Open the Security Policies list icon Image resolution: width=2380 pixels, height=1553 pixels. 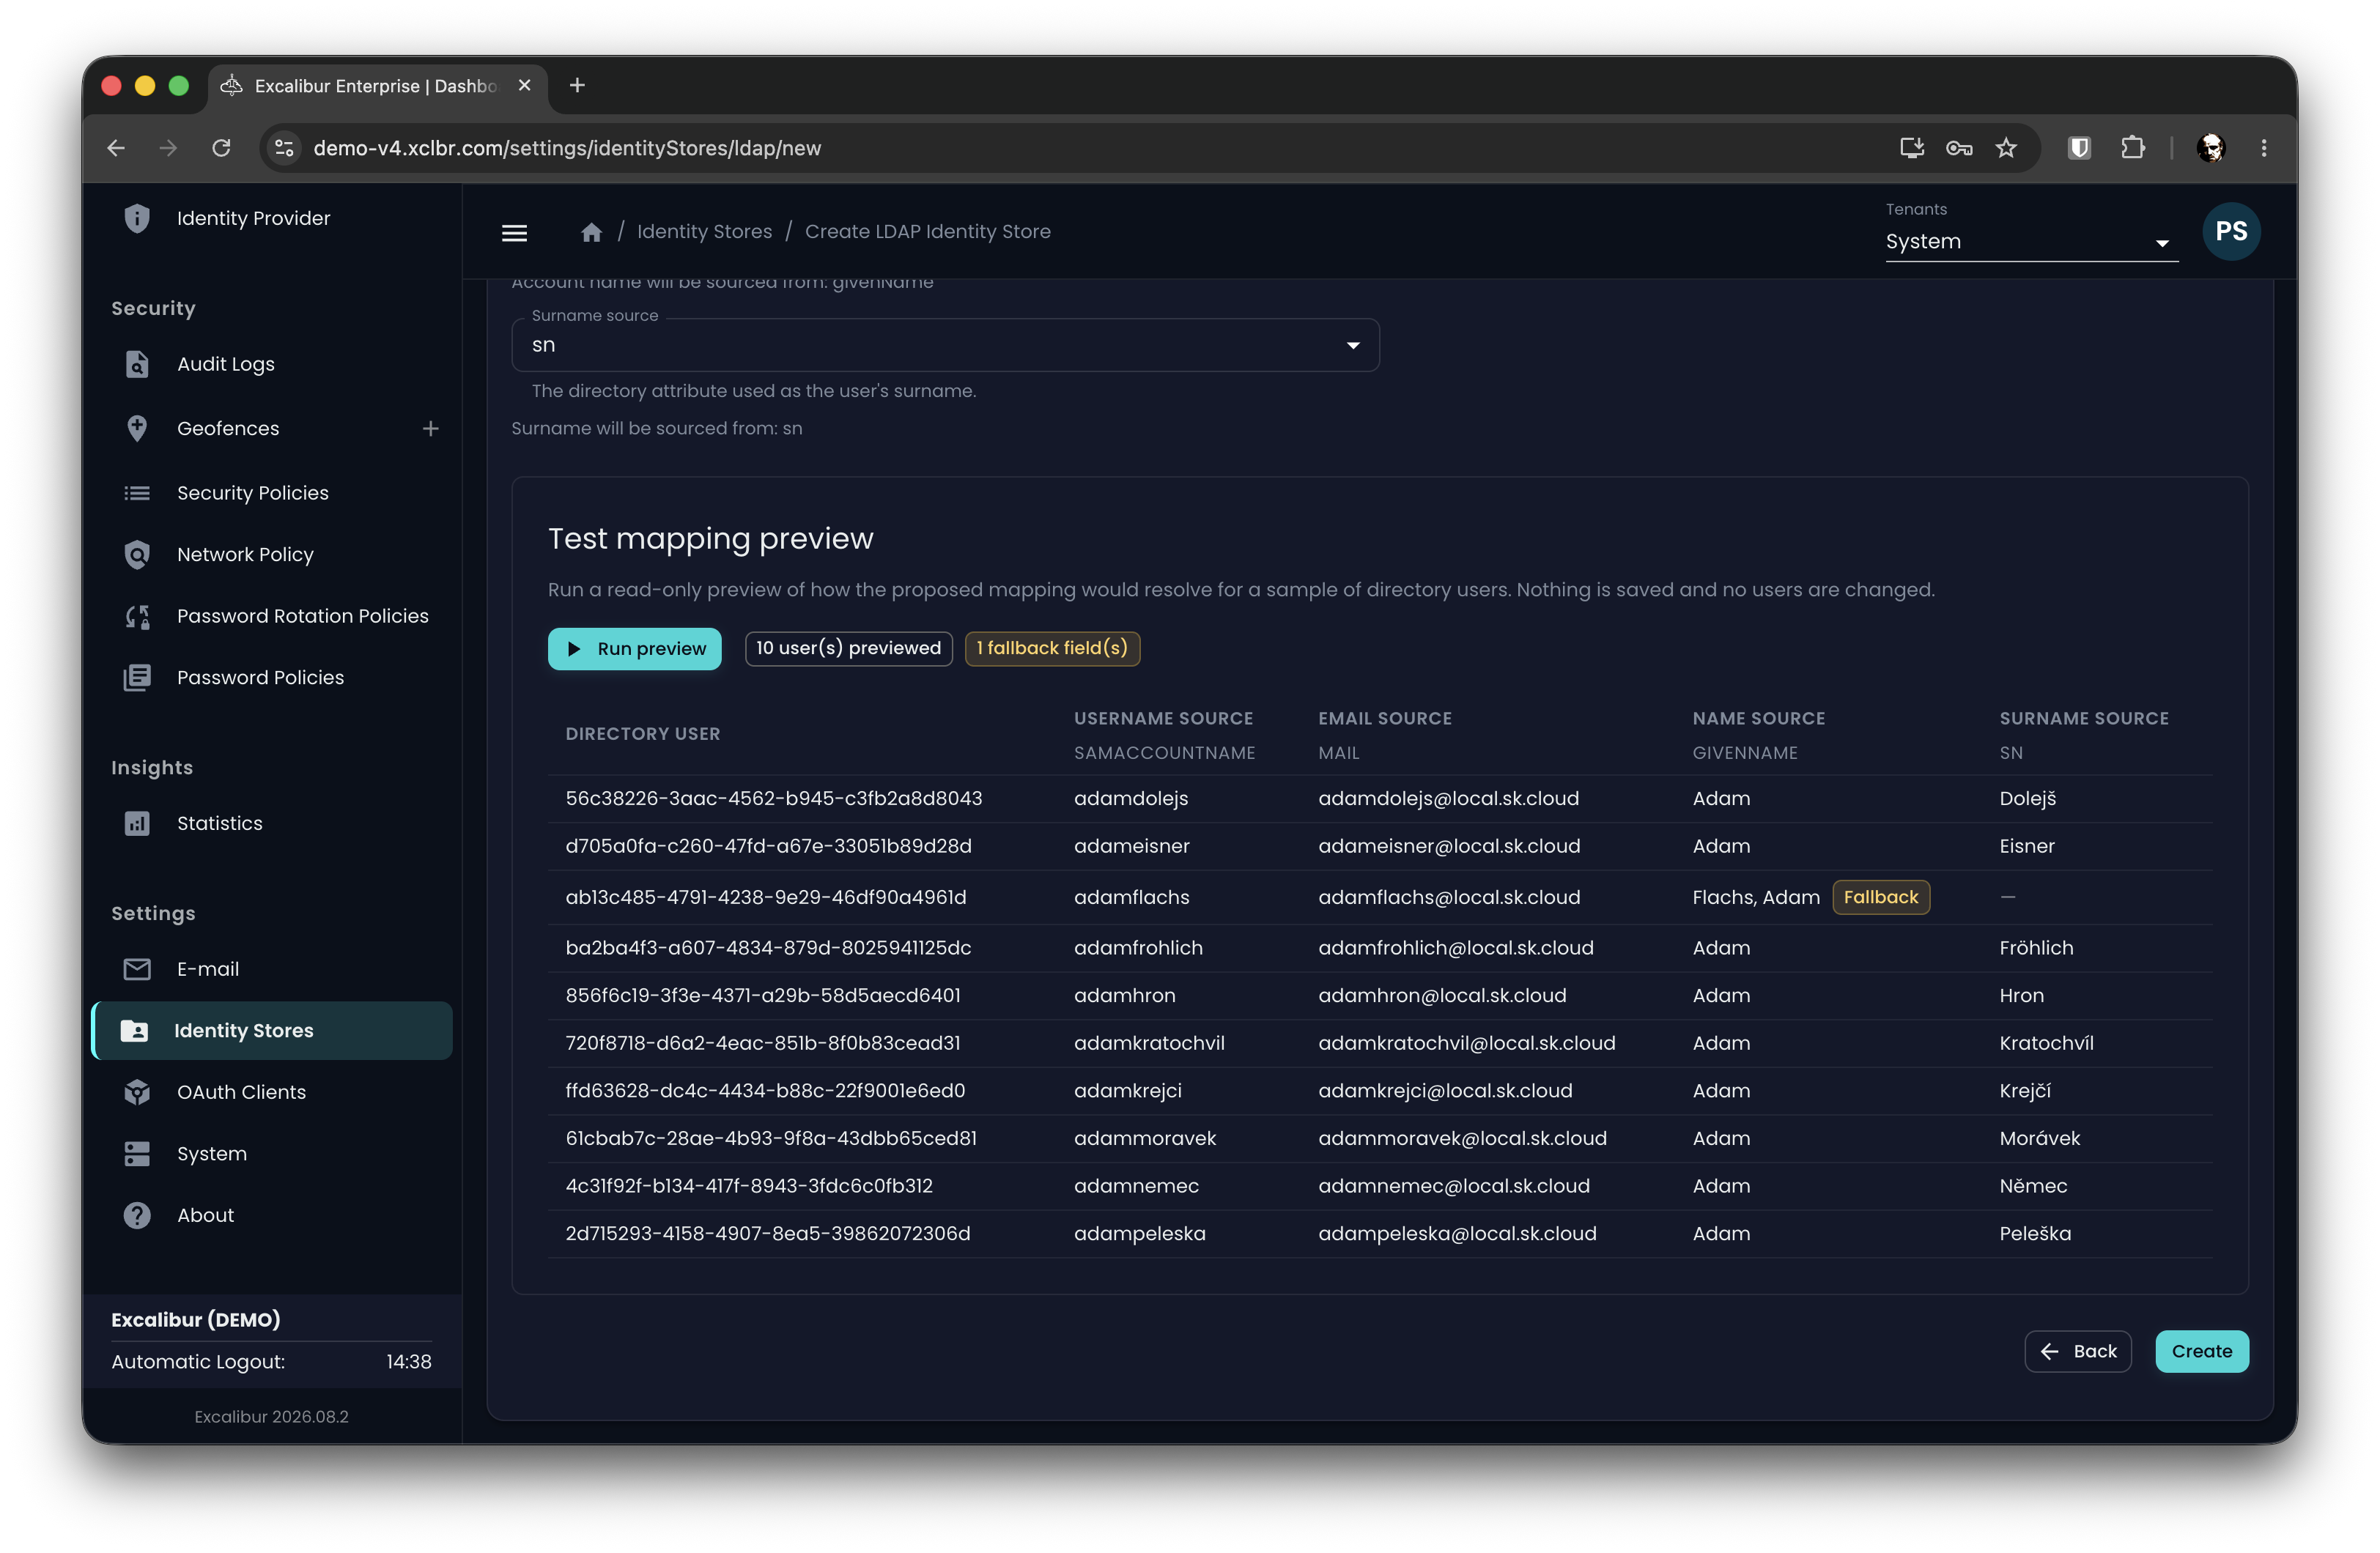137,493
